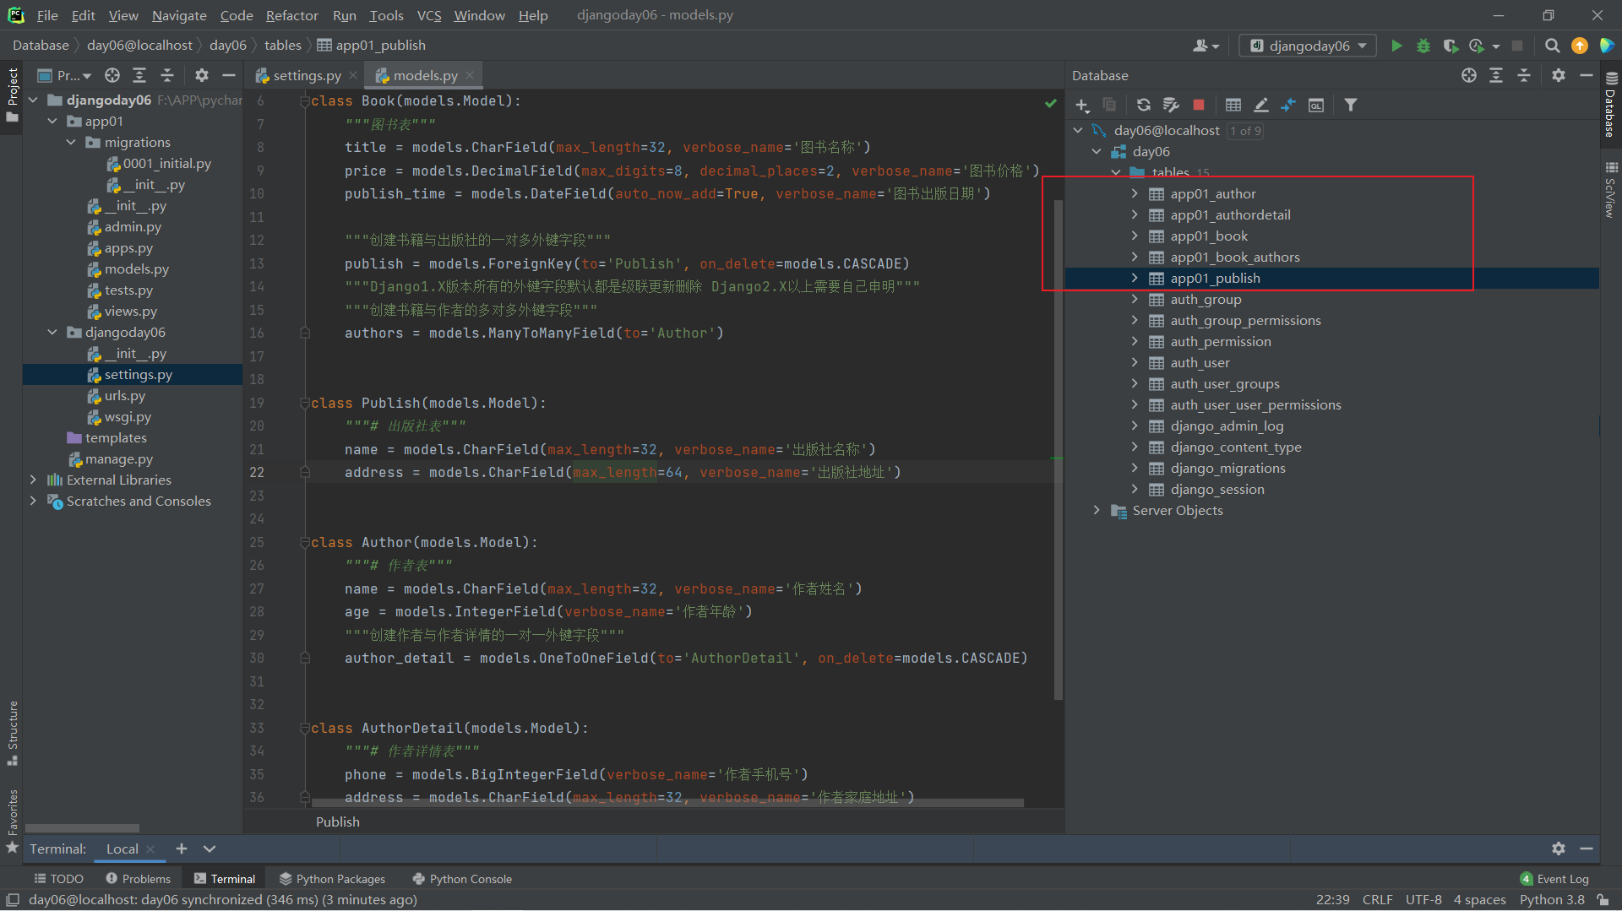This screenshot has height=911, width=1622.
Task: Click the Search Everywhere magnifier icon
Action: coord(1552,46)
